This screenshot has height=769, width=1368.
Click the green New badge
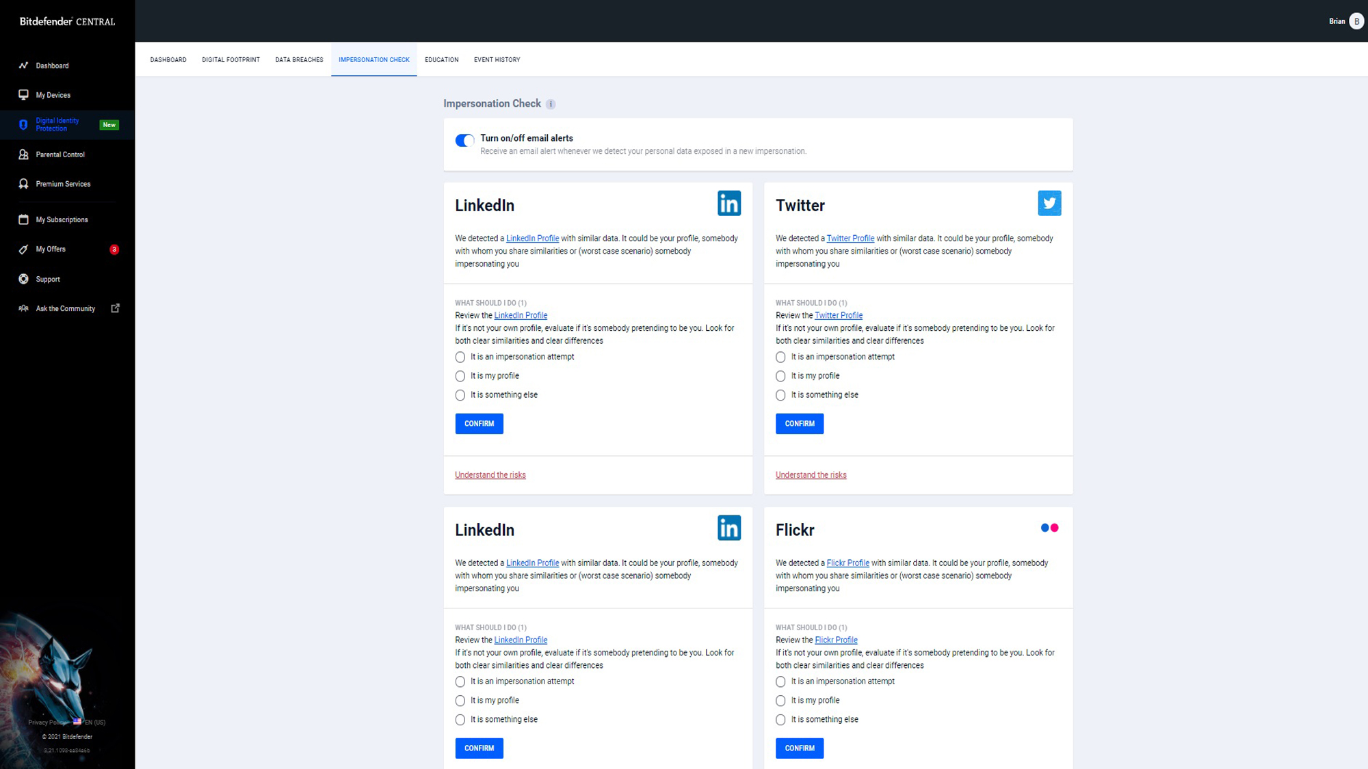(x=109, y=124)
